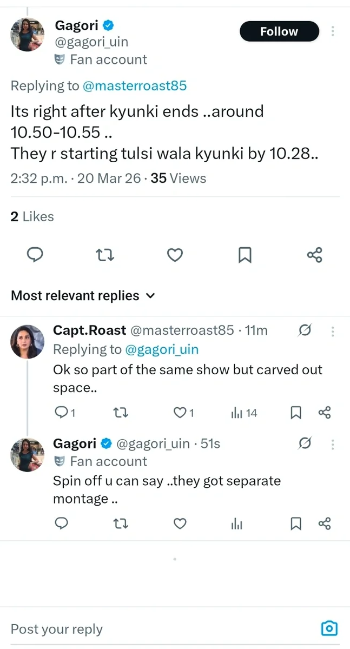
Task: Open the camera to attach a photo
Action: [x=329, y=628]
